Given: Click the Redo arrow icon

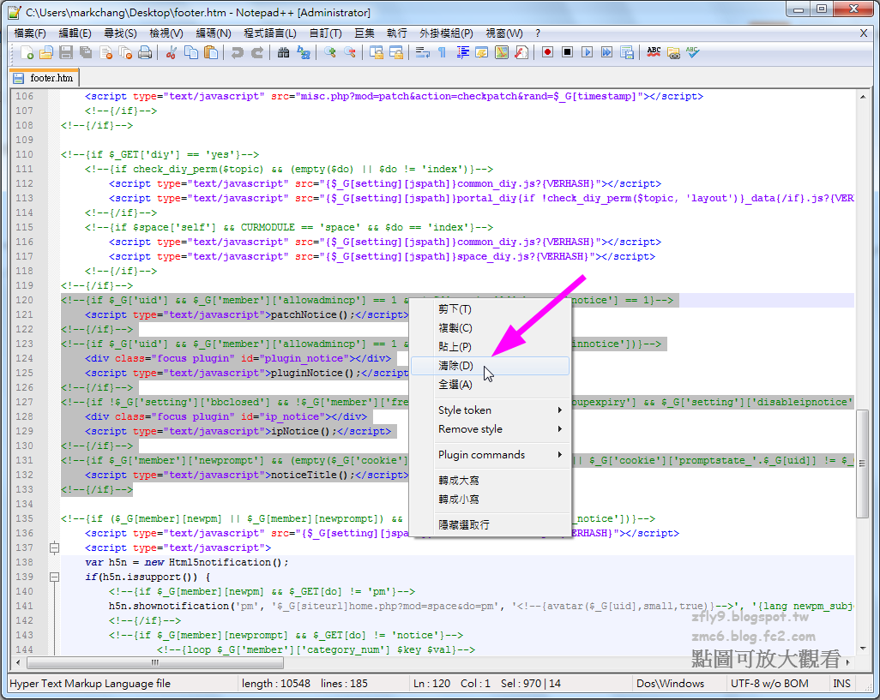Looking at the screenshot, I should point(257,52).
